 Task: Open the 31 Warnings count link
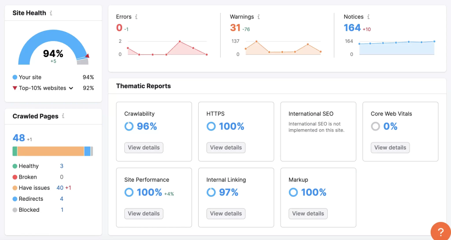[x=235, y=28]
